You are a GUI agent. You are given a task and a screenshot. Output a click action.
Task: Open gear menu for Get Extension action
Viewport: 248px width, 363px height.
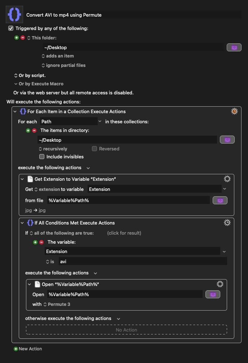(227, 179)
